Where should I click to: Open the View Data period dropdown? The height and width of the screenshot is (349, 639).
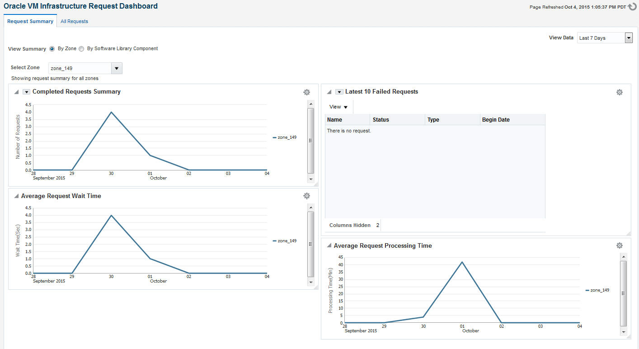[x=629, y=38]
